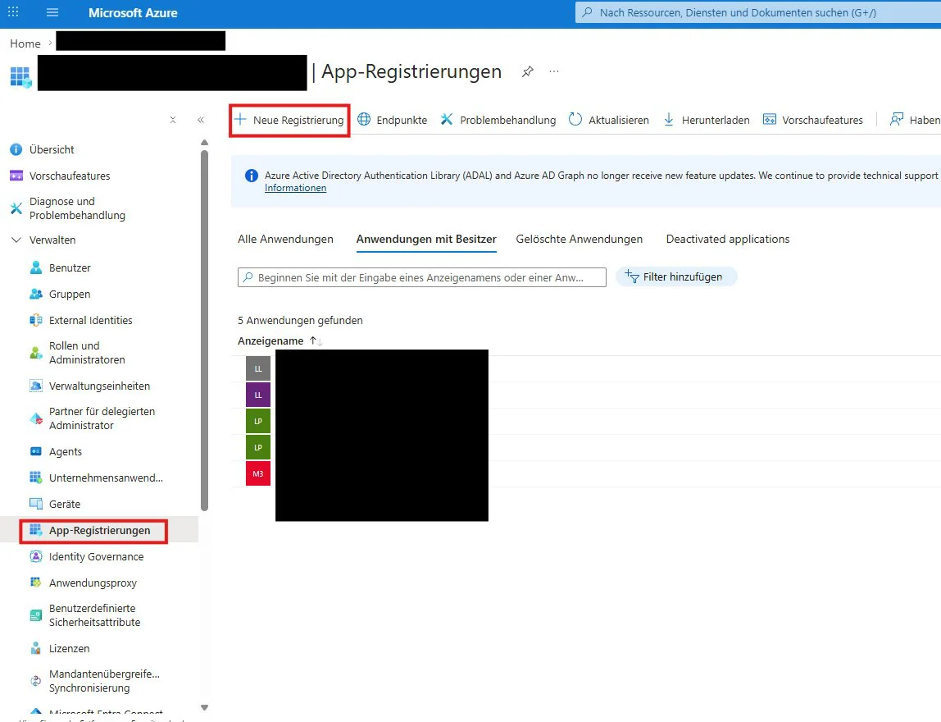Click the sidebar scrollbar thumb
The image size is (941, 722).
[x=204, y=331]
